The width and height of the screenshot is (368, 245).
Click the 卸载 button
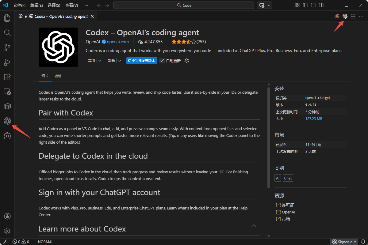(111, 61)
